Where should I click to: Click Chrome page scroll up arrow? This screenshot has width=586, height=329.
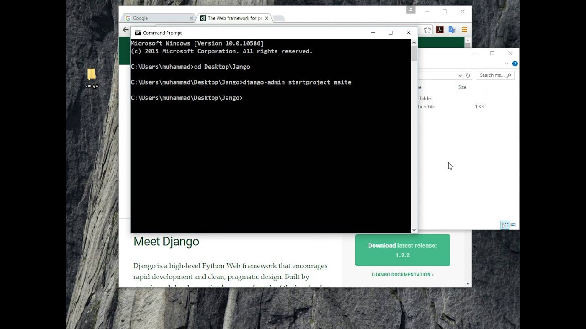[468, 40]
